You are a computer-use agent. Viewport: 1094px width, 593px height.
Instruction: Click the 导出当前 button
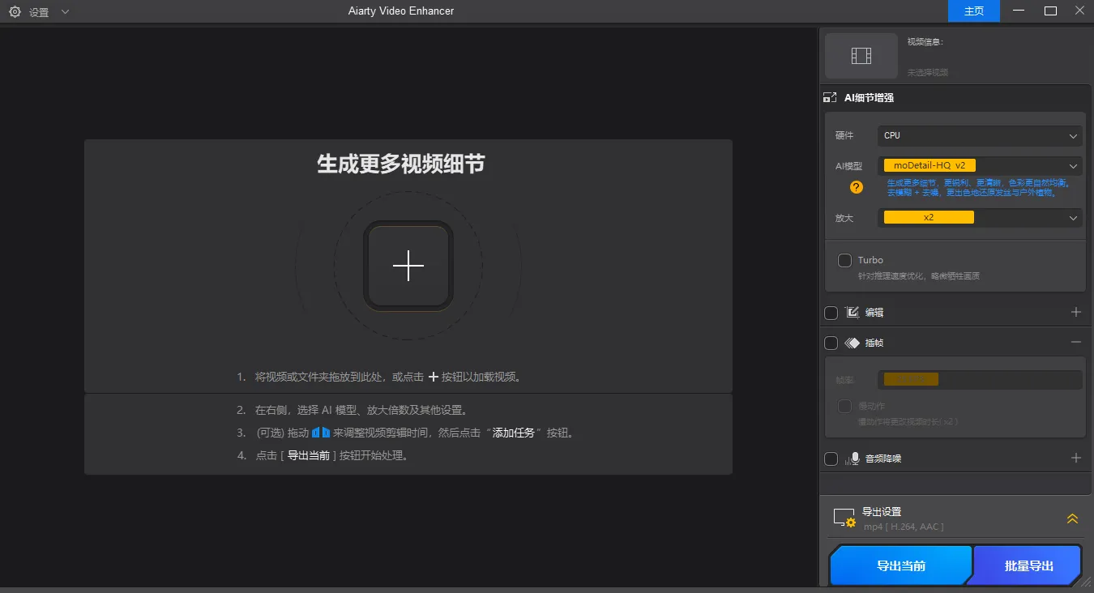tap(900, 565)
